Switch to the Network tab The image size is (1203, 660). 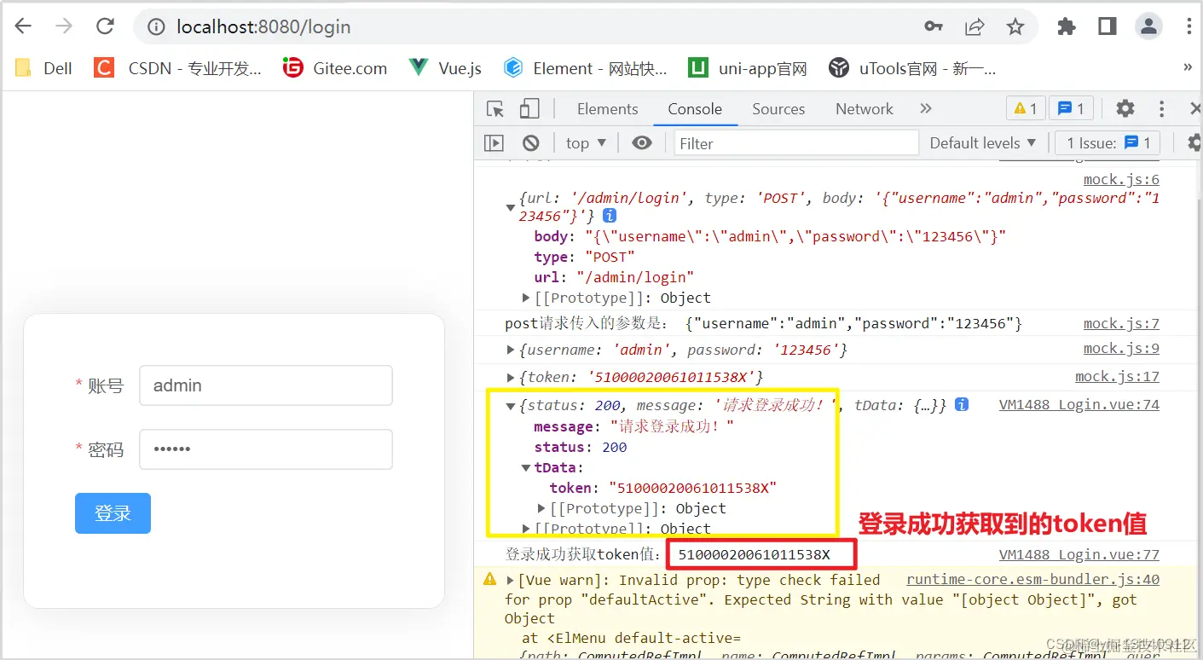pos(864,109)
